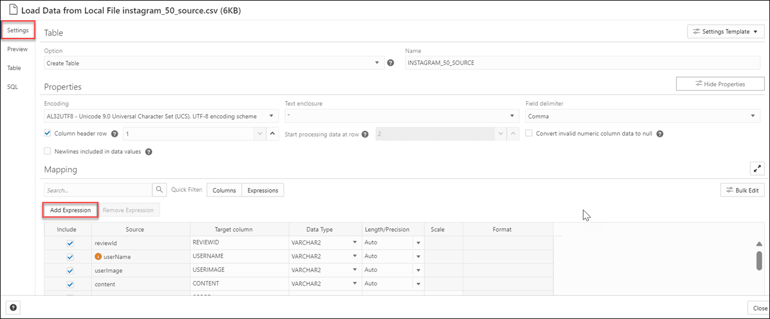This screenshot has width=770, height=319.
Task: Open the Encoding dropdown
Action: (x=160, y=116)
